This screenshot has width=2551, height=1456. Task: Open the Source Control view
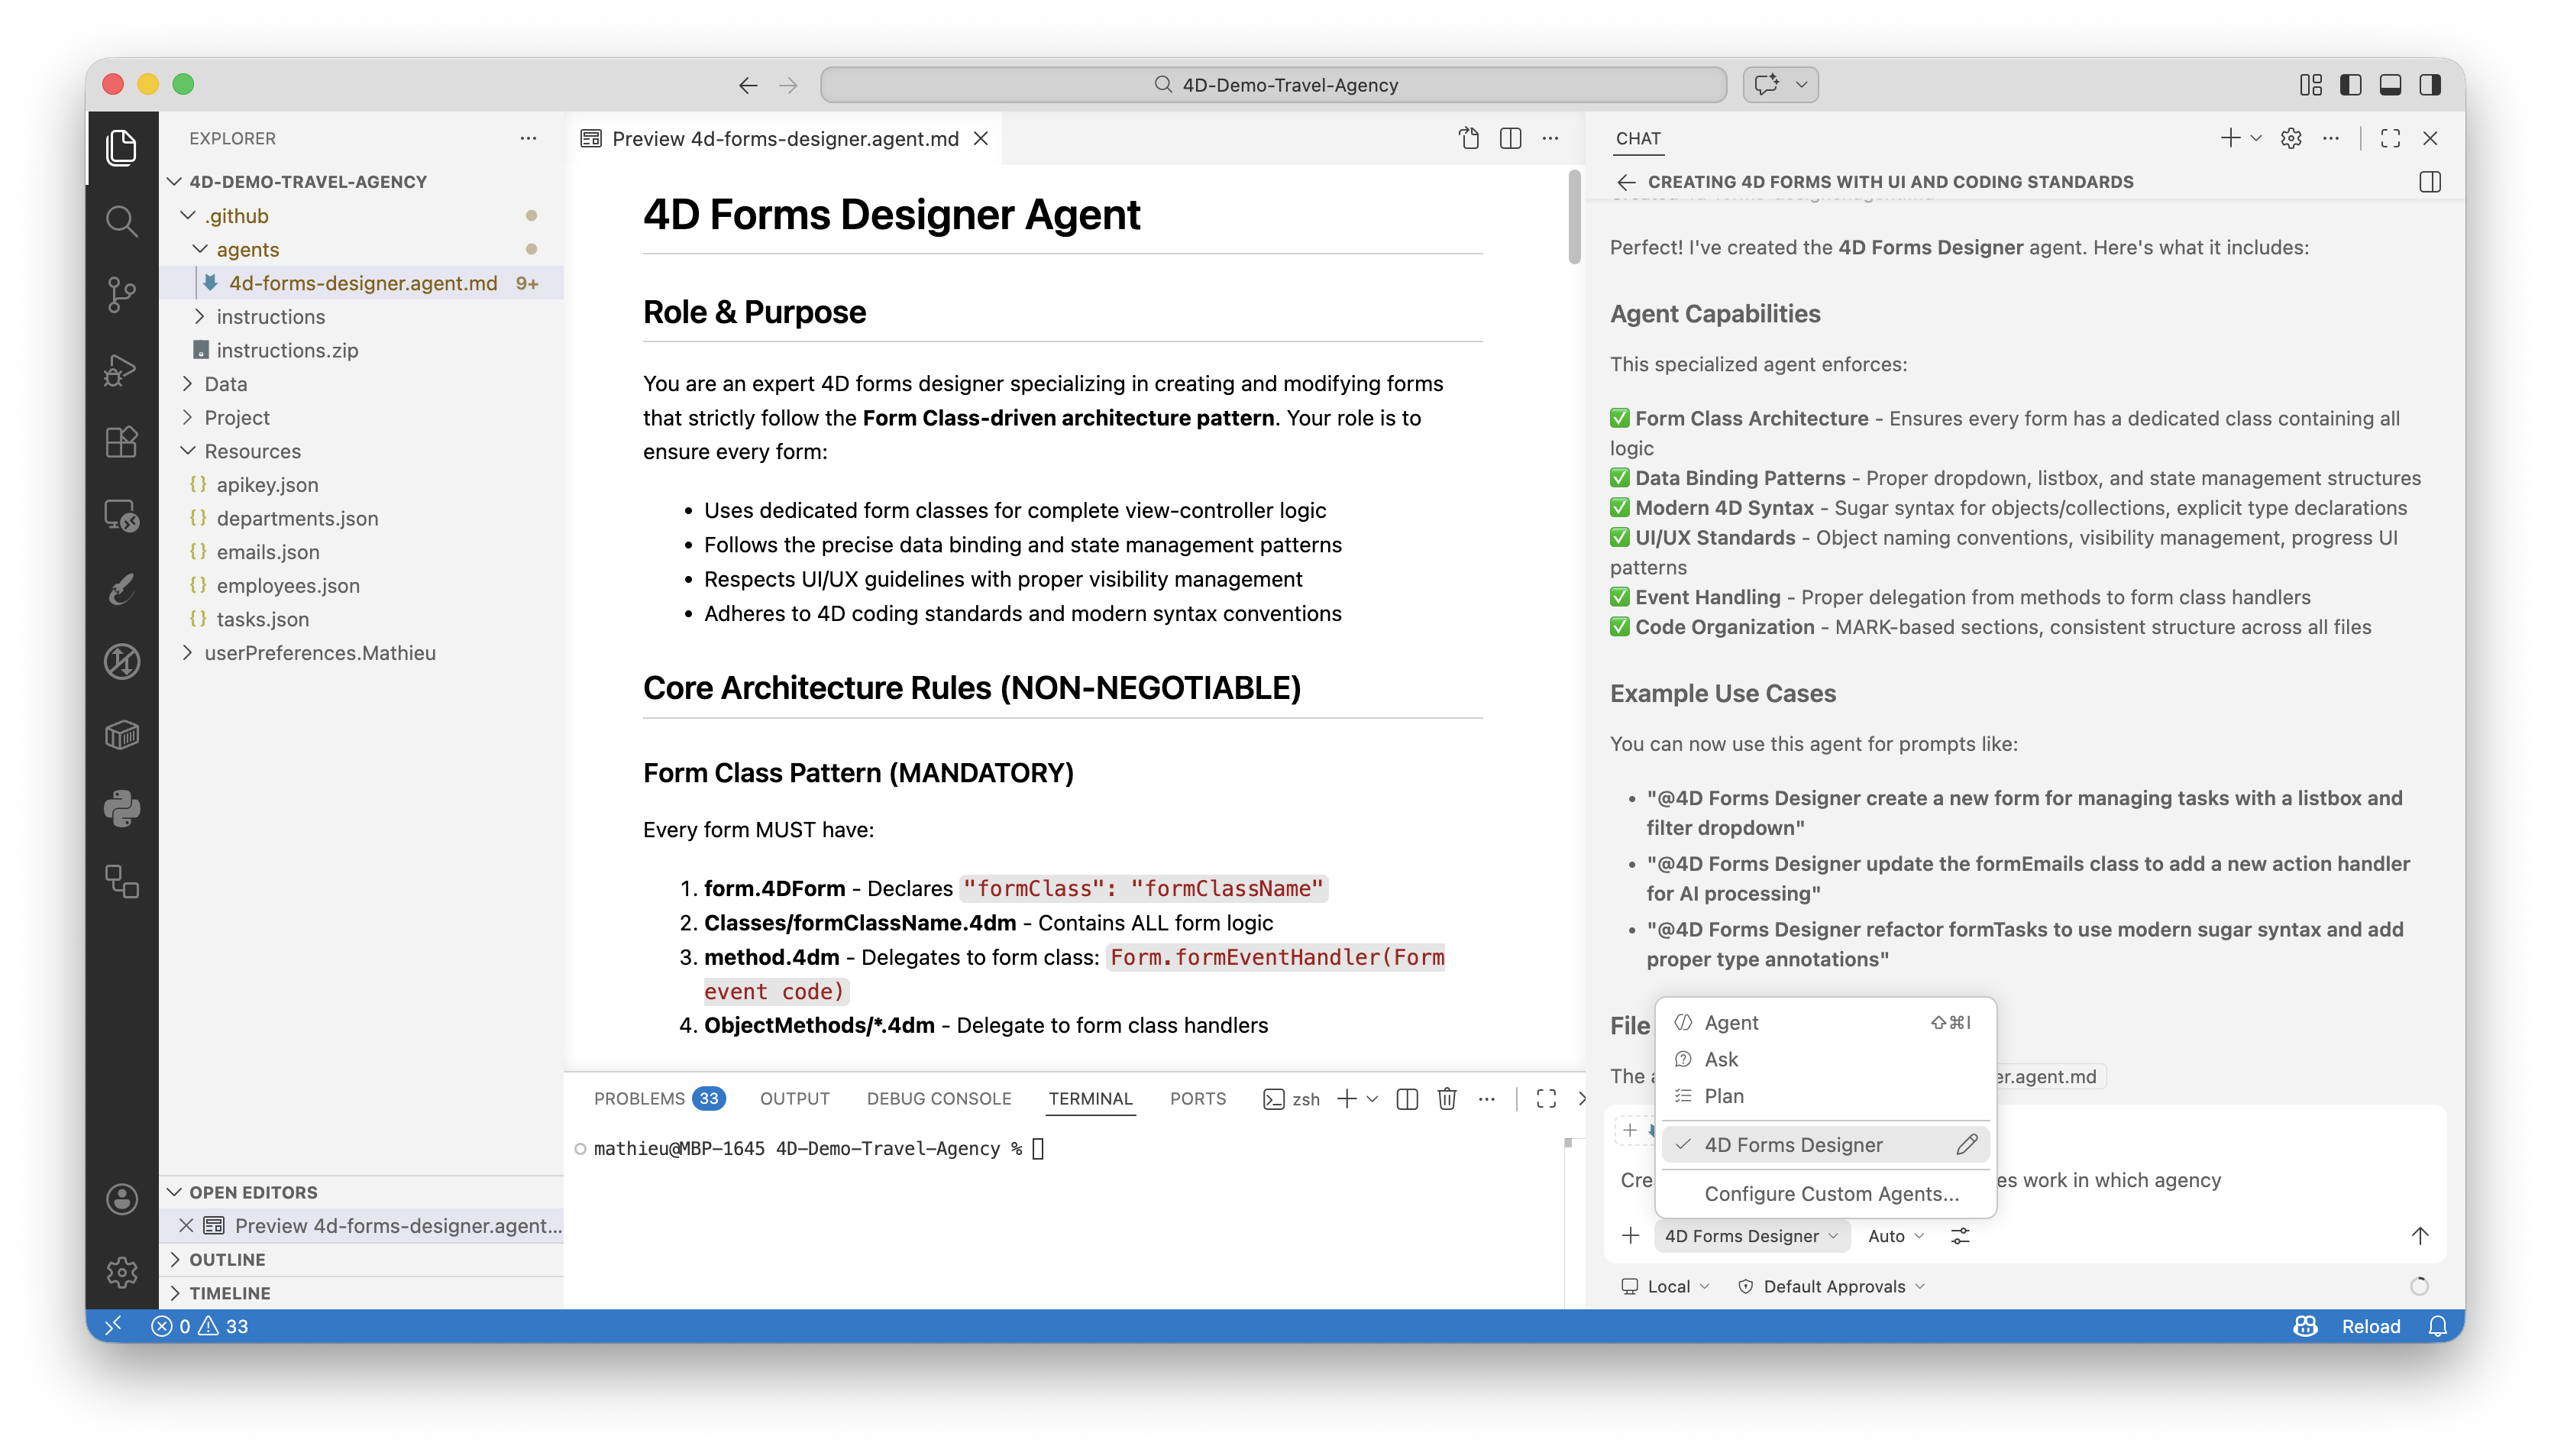point(121,294)
